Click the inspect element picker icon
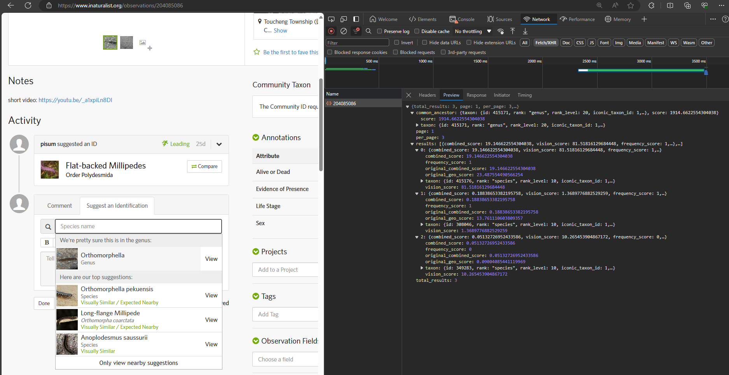The width and height of the screenshot is (729, 375). click(331, 19)
